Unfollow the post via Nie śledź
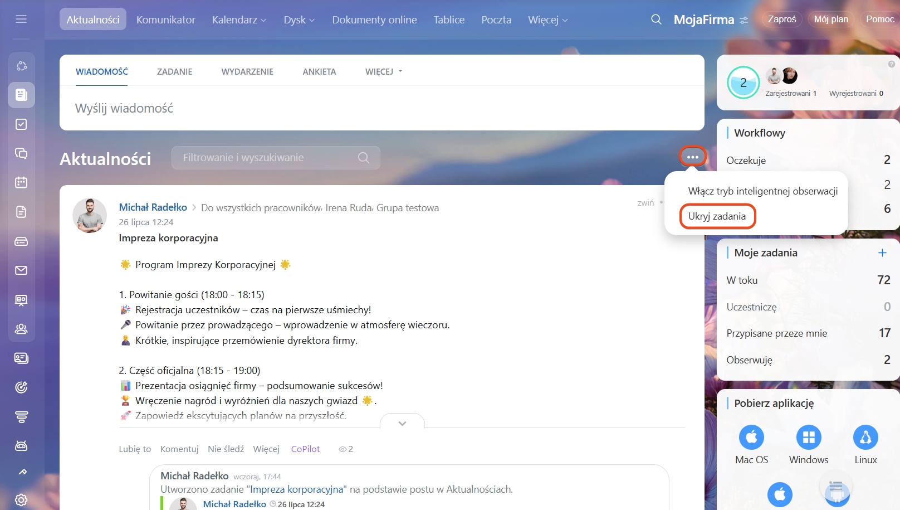The height and width of the screenshot is (510, 900). pyautogui.click(x=226, y=449)
